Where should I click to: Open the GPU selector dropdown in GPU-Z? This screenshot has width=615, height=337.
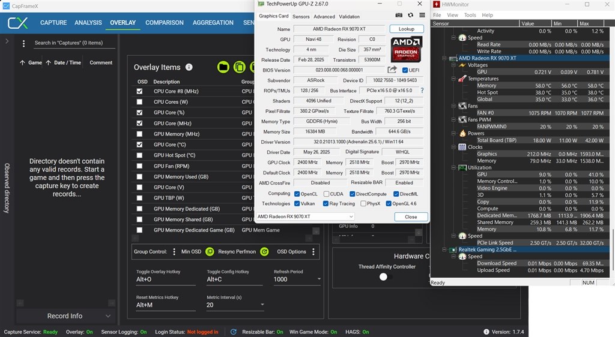pos(305,216)
